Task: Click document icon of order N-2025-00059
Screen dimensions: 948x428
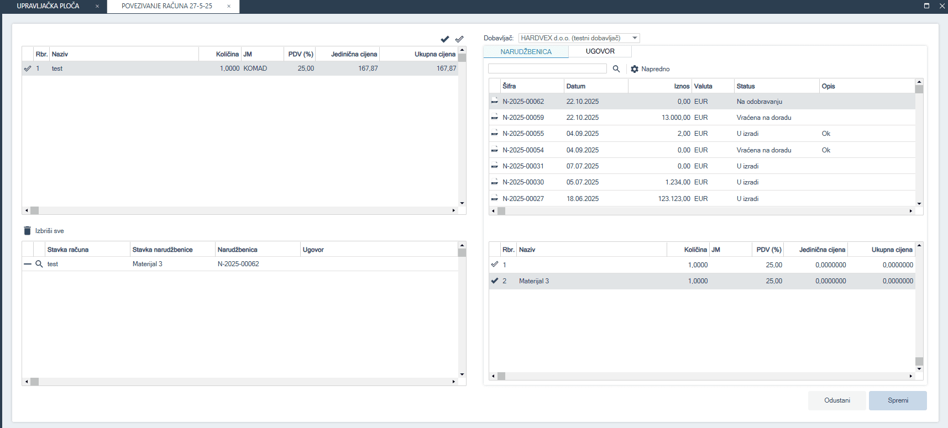Action: 495,118
